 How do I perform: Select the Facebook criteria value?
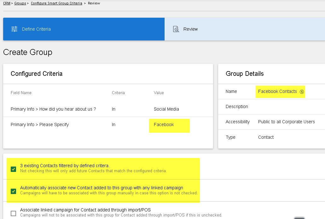pyautogui.click(x=164, y=125)
